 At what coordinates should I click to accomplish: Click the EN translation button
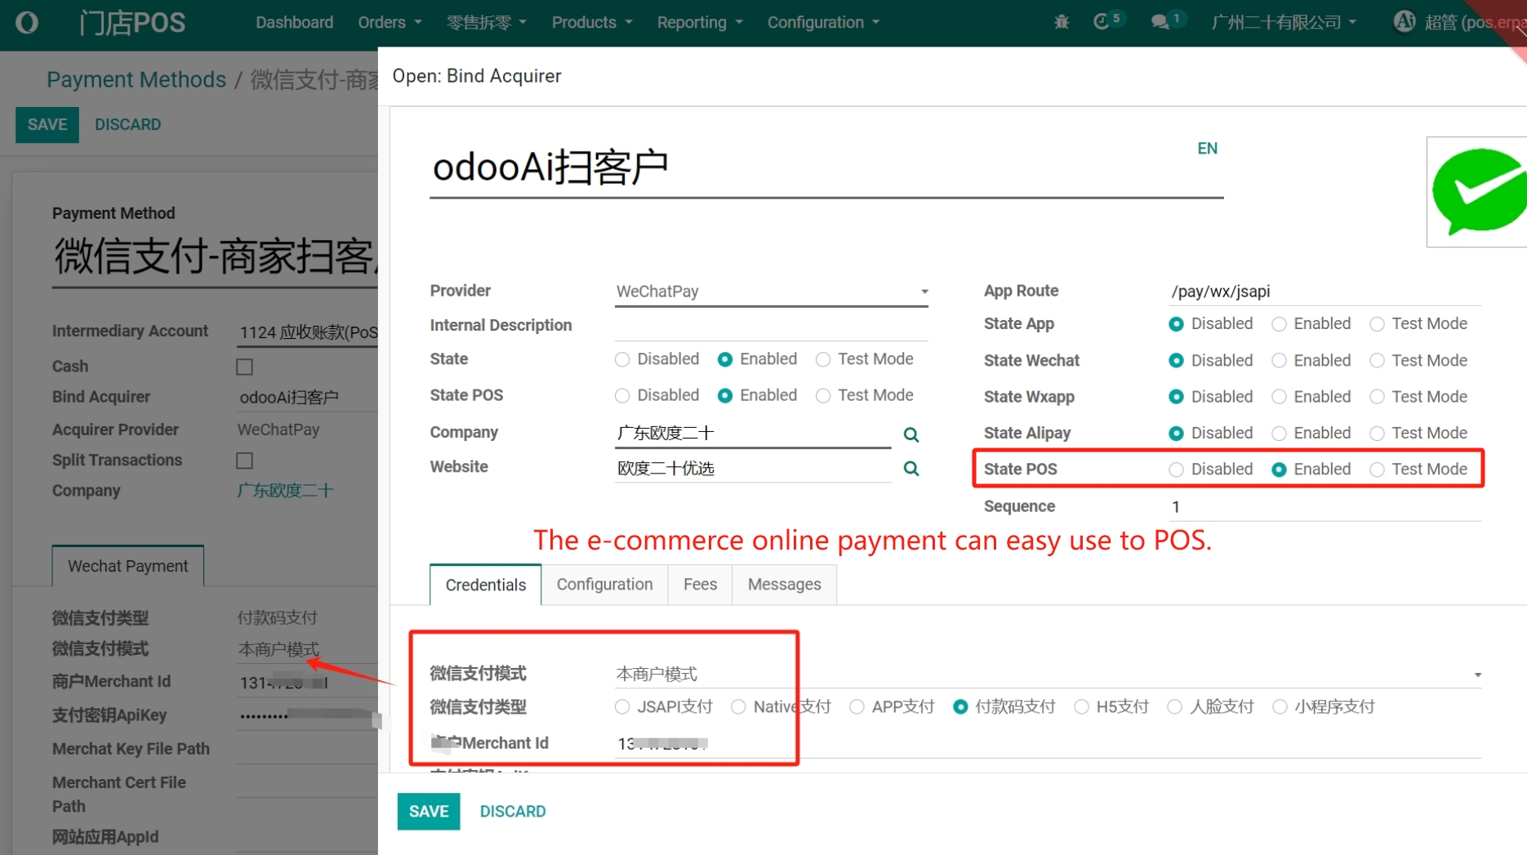[x=1207, y=148]
